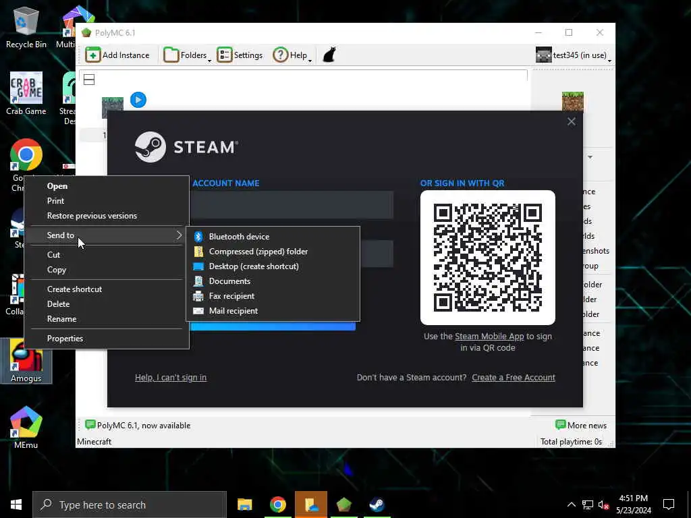Send to Mail recipient
The image size is (691, 518).
pos(273,311)
